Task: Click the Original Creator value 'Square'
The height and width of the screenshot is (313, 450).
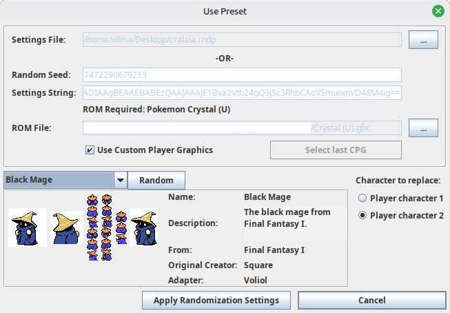Action: click(x=258, y=265)
